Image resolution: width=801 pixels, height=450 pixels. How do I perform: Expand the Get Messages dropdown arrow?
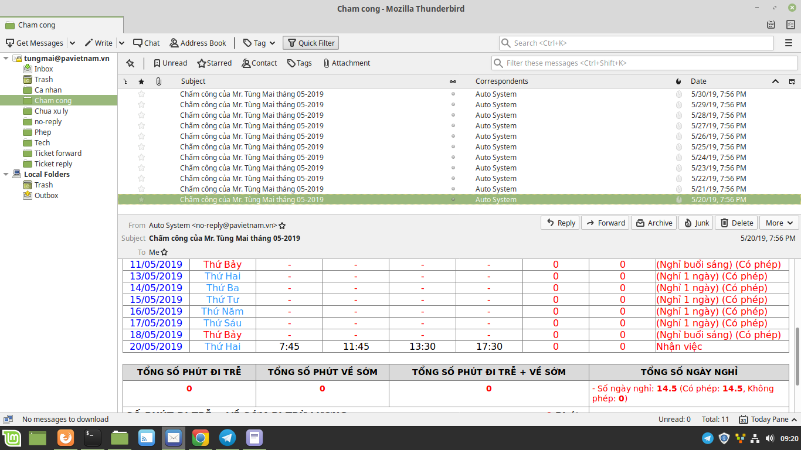tap(72, 43)
